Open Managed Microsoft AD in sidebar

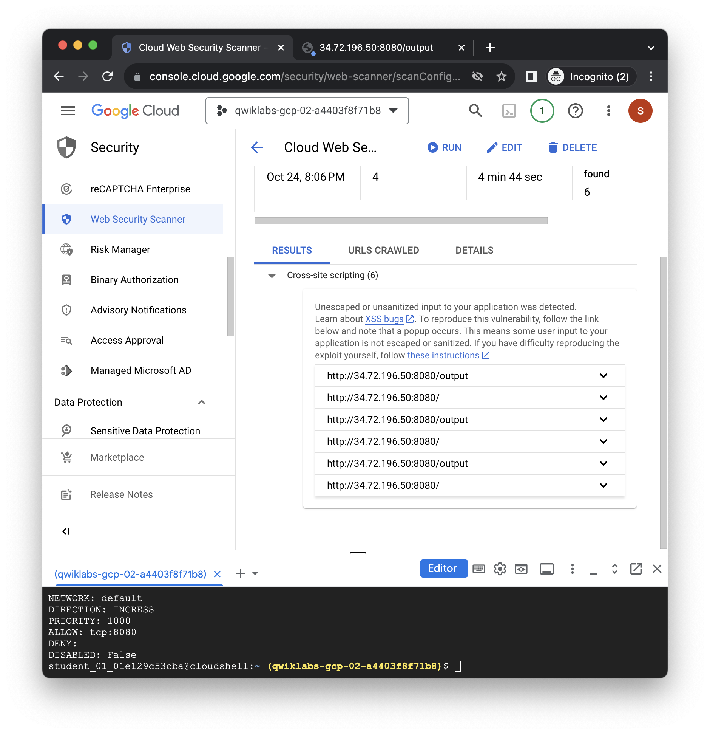(x=133, y=370)
